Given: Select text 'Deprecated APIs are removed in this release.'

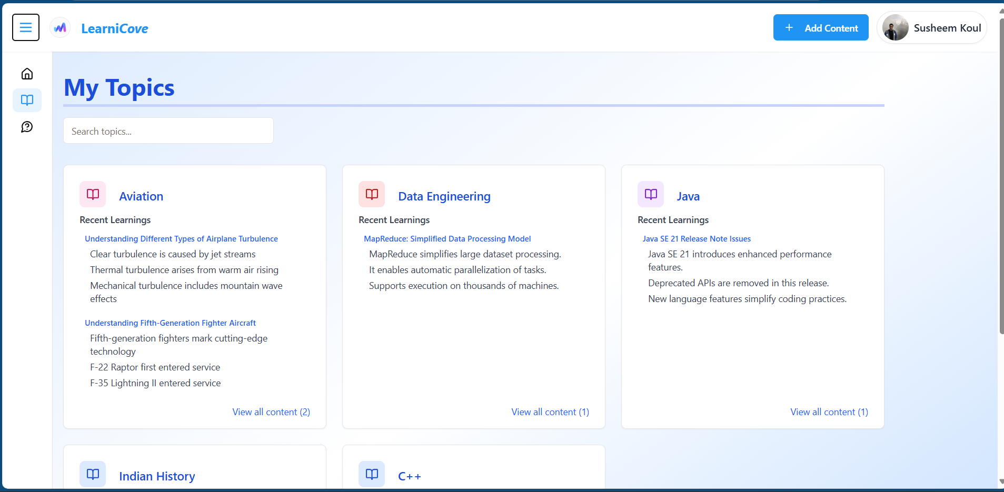Looking at the screenshot, I should pos(738,283).
